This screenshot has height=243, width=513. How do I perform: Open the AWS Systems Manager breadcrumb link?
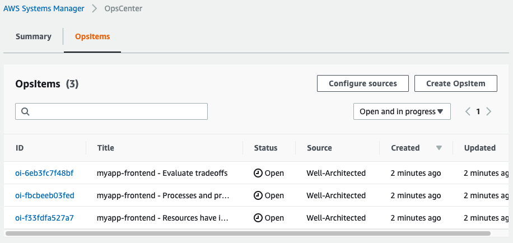point(44,8)
